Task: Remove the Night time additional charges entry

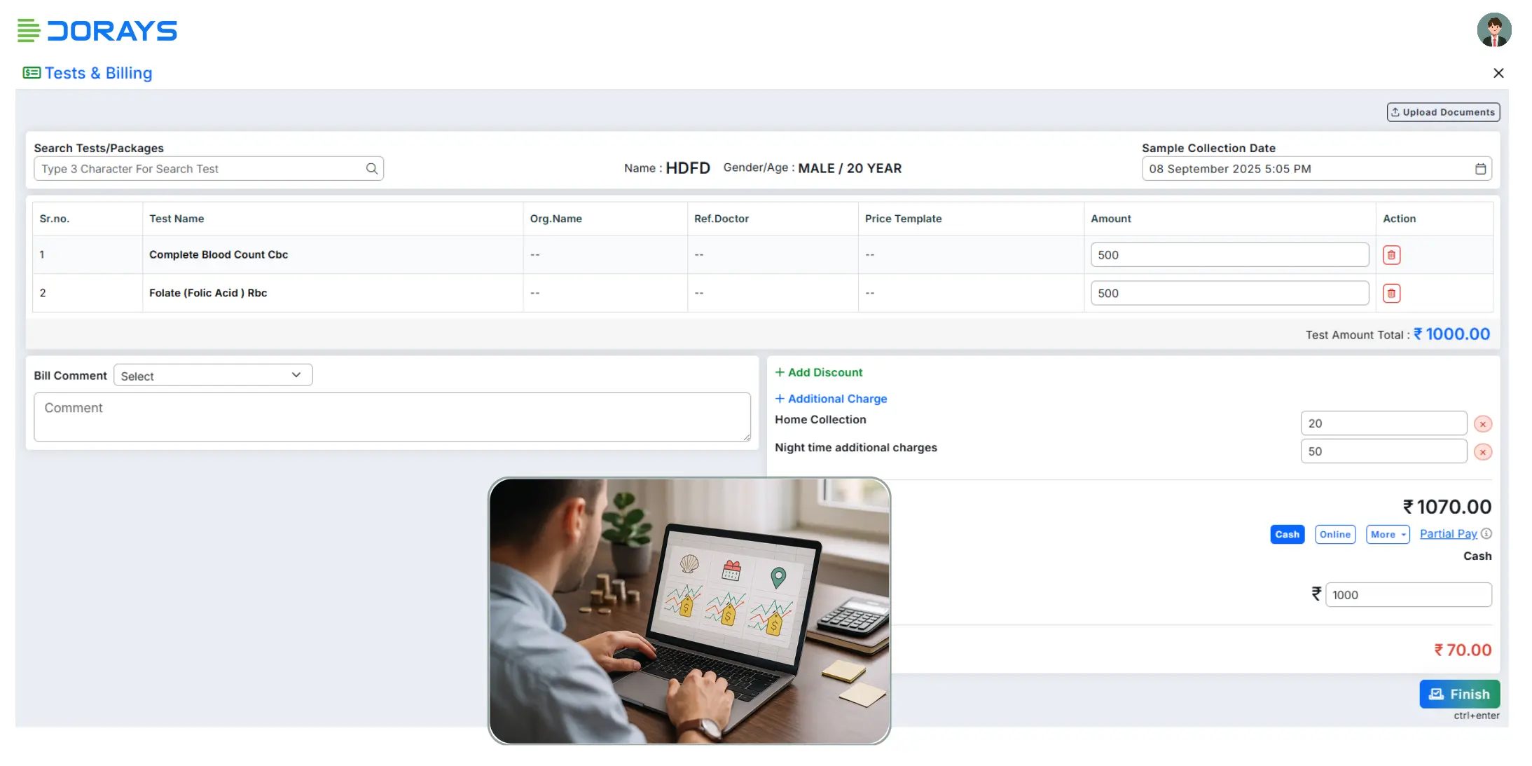Action: tap(1482, 452)
